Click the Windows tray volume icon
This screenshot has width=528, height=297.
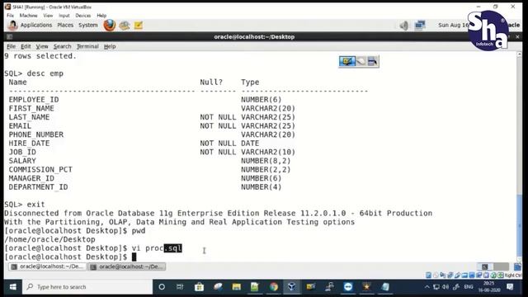click(445, 287)
